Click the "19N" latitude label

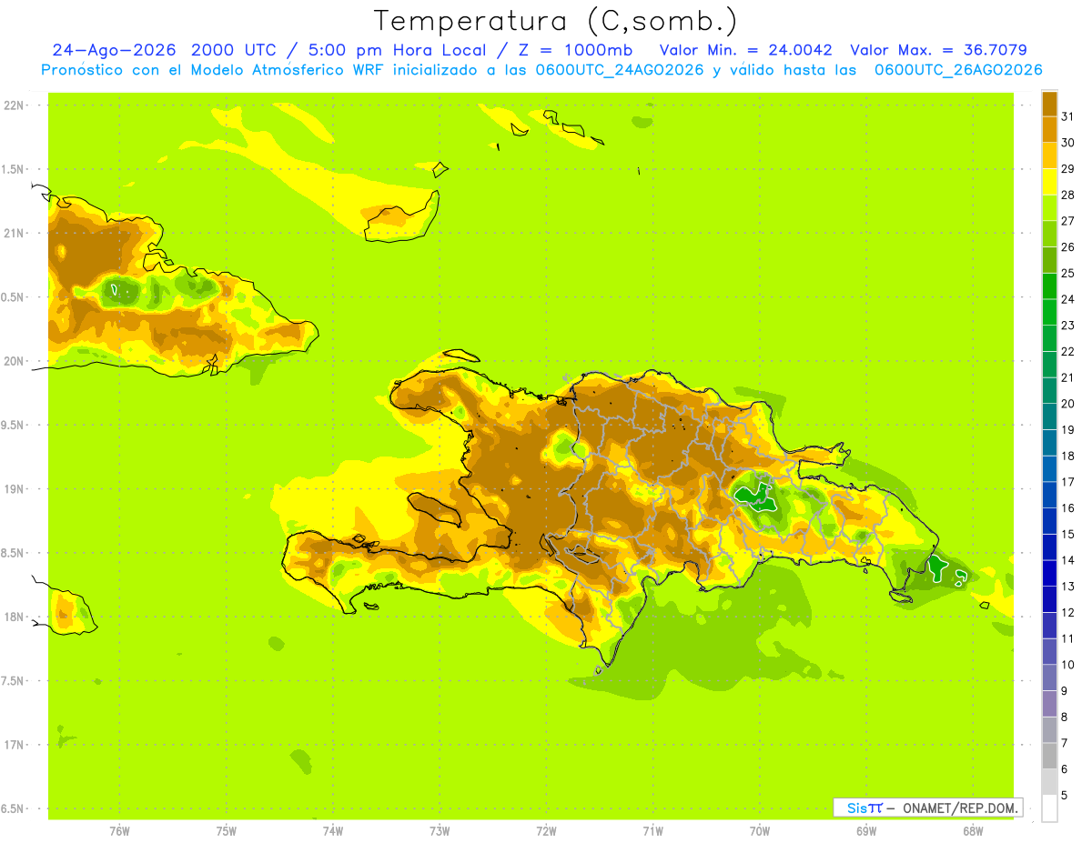[x=15, y=488]
